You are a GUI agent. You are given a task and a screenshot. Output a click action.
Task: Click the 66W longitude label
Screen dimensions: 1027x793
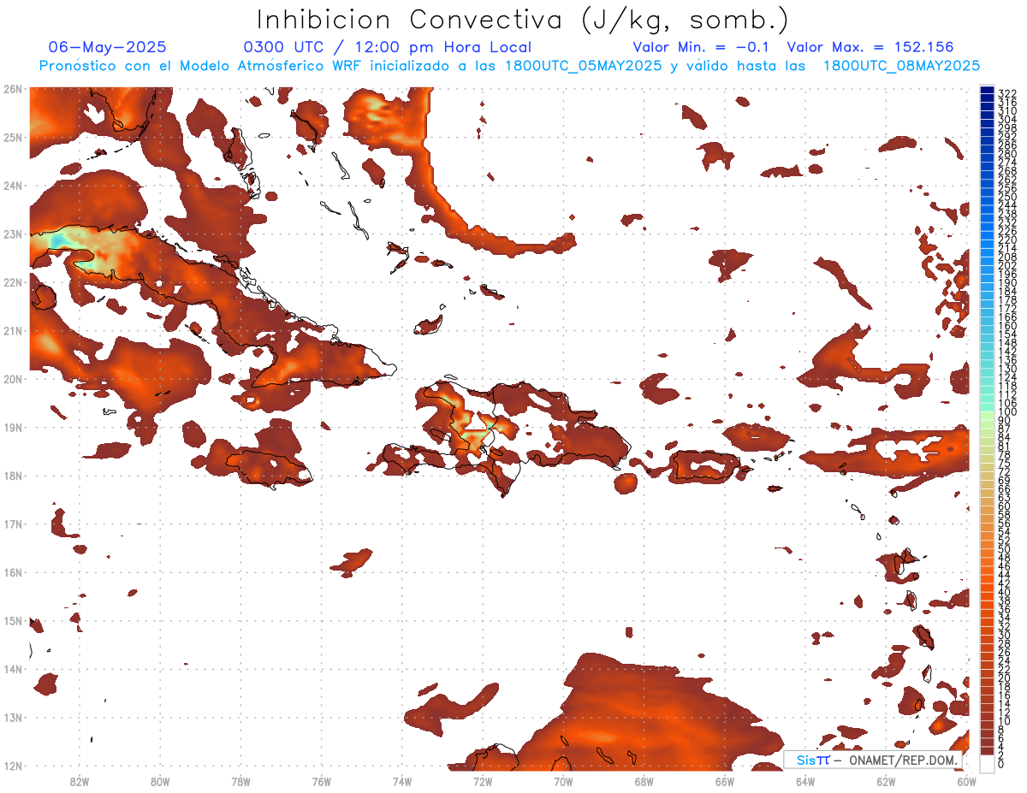(725, 781)
